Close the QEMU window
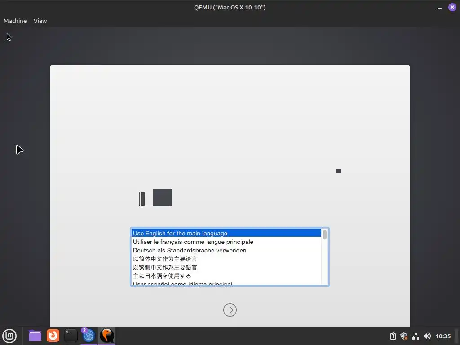This screenshot has height=345, width=460. (452, 7)
